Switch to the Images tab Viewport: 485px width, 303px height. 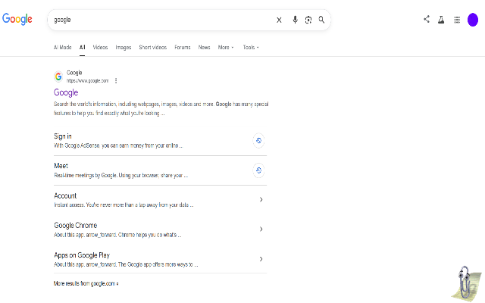click(124, 47)
